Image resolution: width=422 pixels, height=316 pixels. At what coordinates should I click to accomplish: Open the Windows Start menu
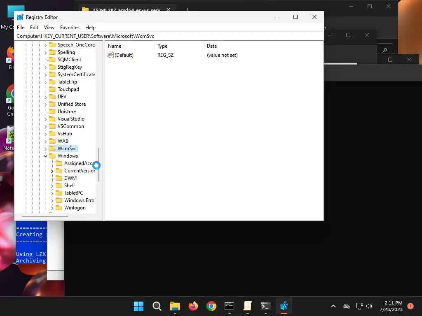[138, 306]
